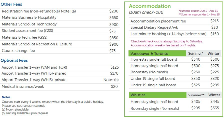The width and height of the screenshot is (224, 118).
Task: Click the Vancouver & Toronto green header
Action: pos(149,53)
